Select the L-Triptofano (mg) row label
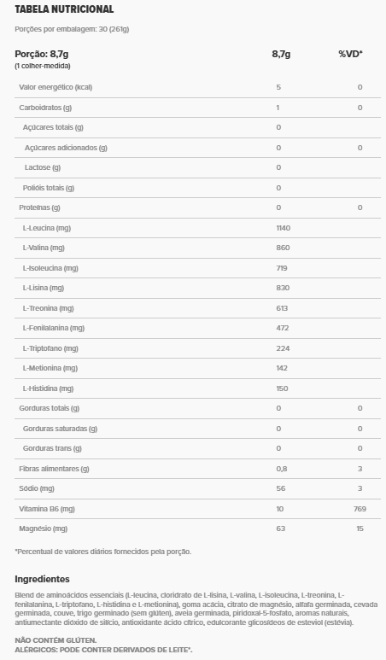The image size is (386, 660). pyautogui.click(x=50, y=348)
